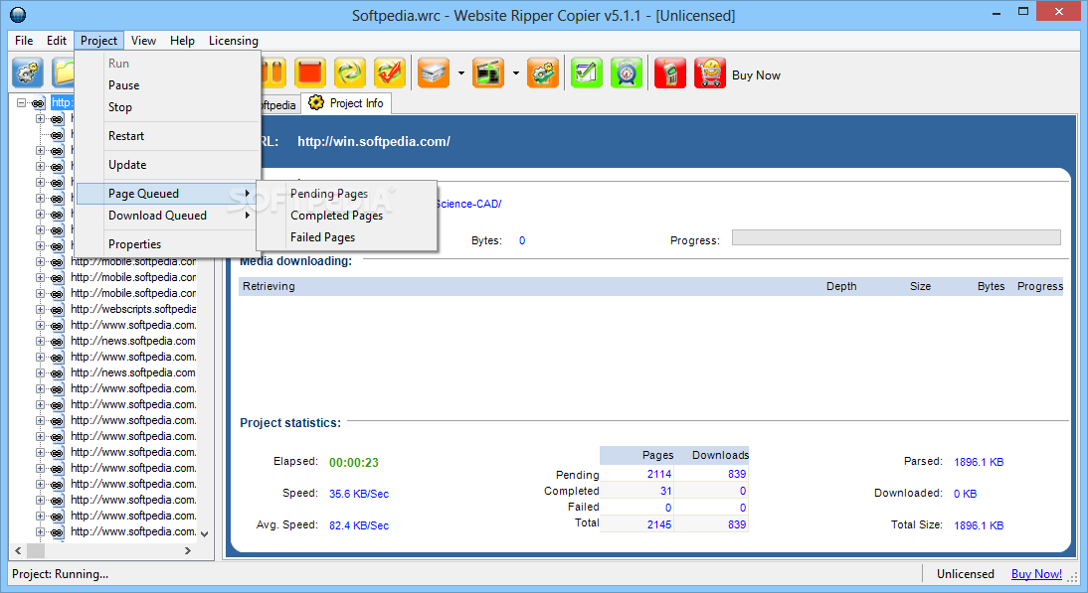Click the tree scroll right arrow
Image resolution: width=1088 pixels, height=593 pixels.
[x=187, y=550]
